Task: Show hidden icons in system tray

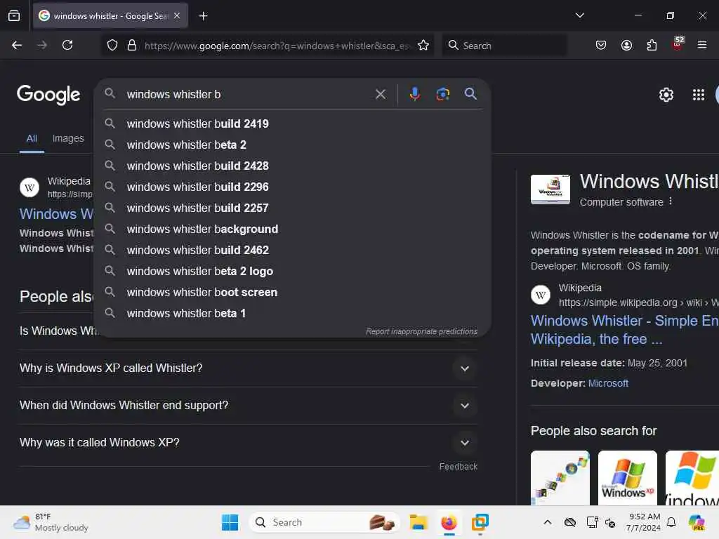Action: (x=548, y=522)
